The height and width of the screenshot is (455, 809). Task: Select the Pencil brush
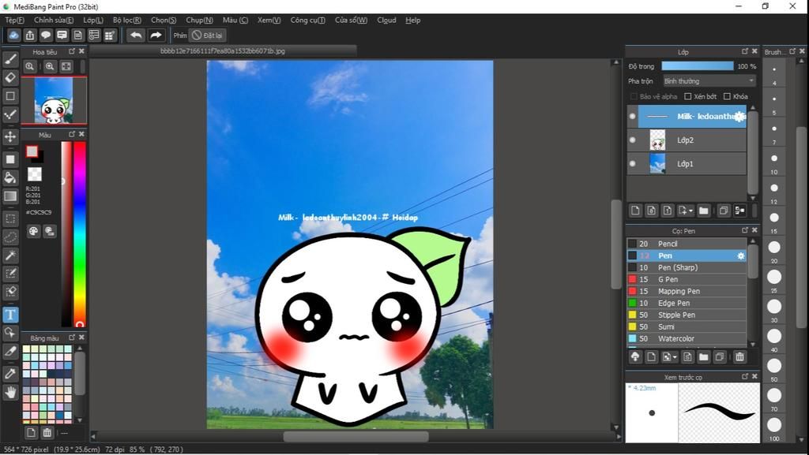coord(687,244)
